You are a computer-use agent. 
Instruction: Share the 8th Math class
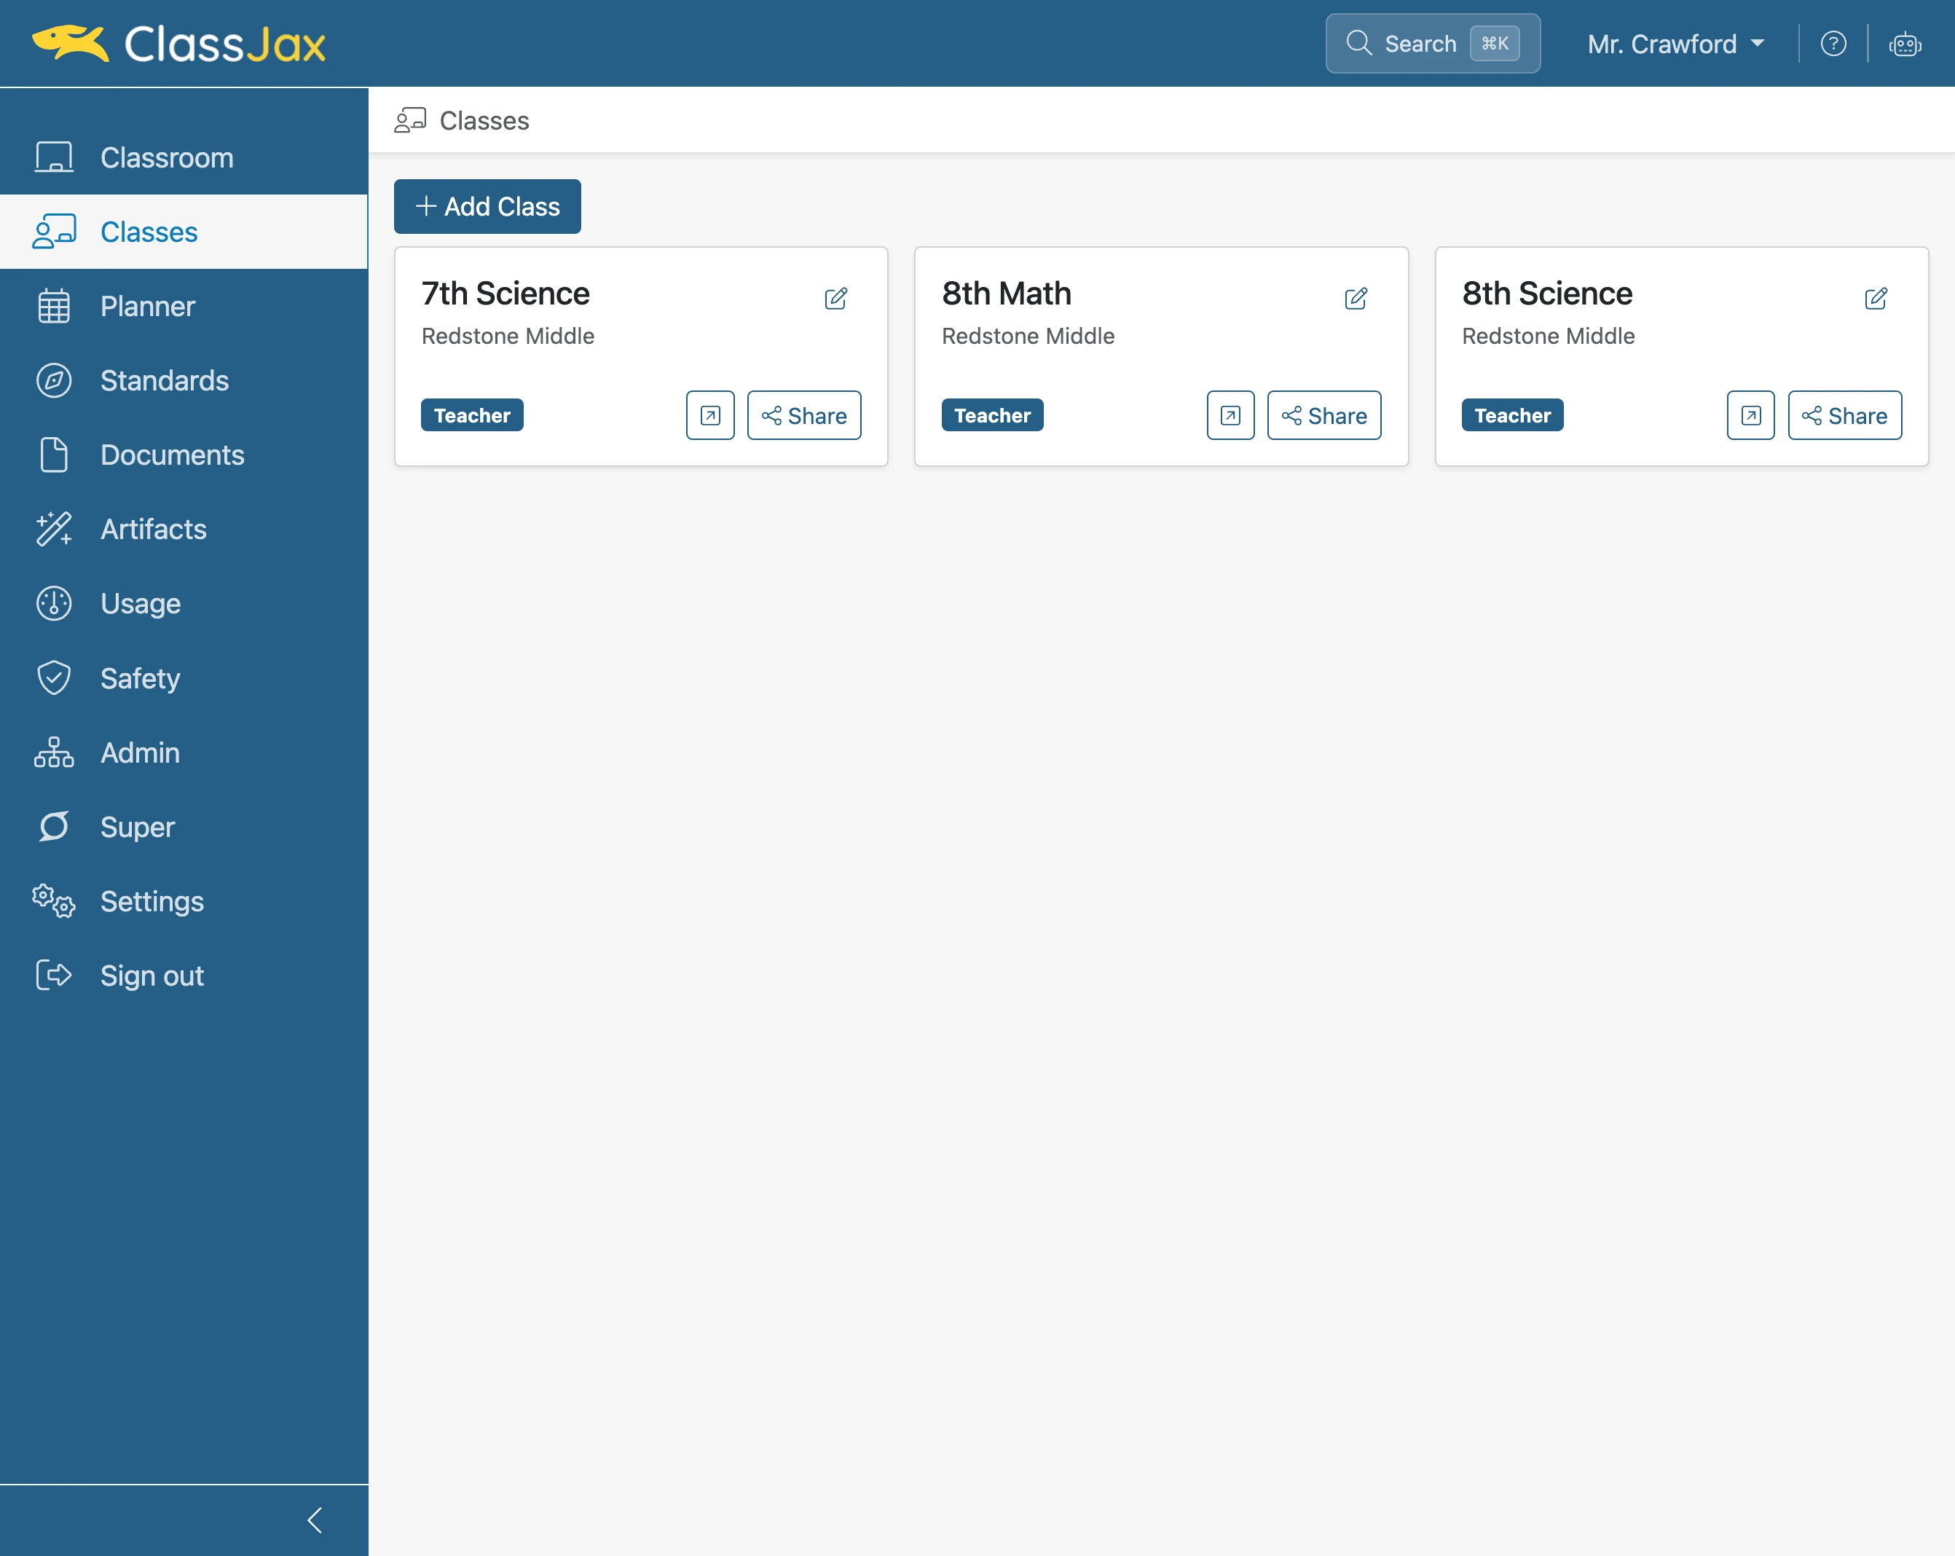[x=1324, y=415]
